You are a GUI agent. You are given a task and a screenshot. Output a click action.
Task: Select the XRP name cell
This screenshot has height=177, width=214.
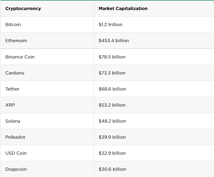(10, 105)
